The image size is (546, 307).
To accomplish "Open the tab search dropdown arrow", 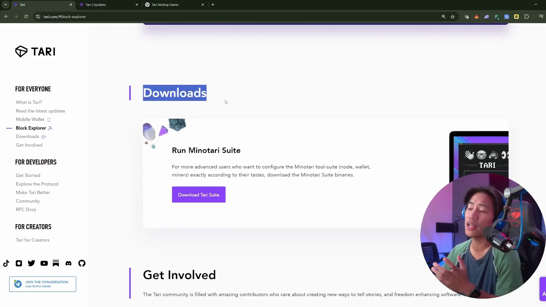I will point(5,5).
